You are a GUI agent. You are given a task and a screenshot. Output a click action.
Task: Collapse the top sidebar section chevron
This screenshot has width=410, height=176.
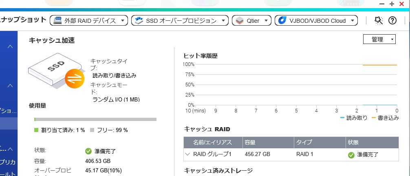coord(10,46)
